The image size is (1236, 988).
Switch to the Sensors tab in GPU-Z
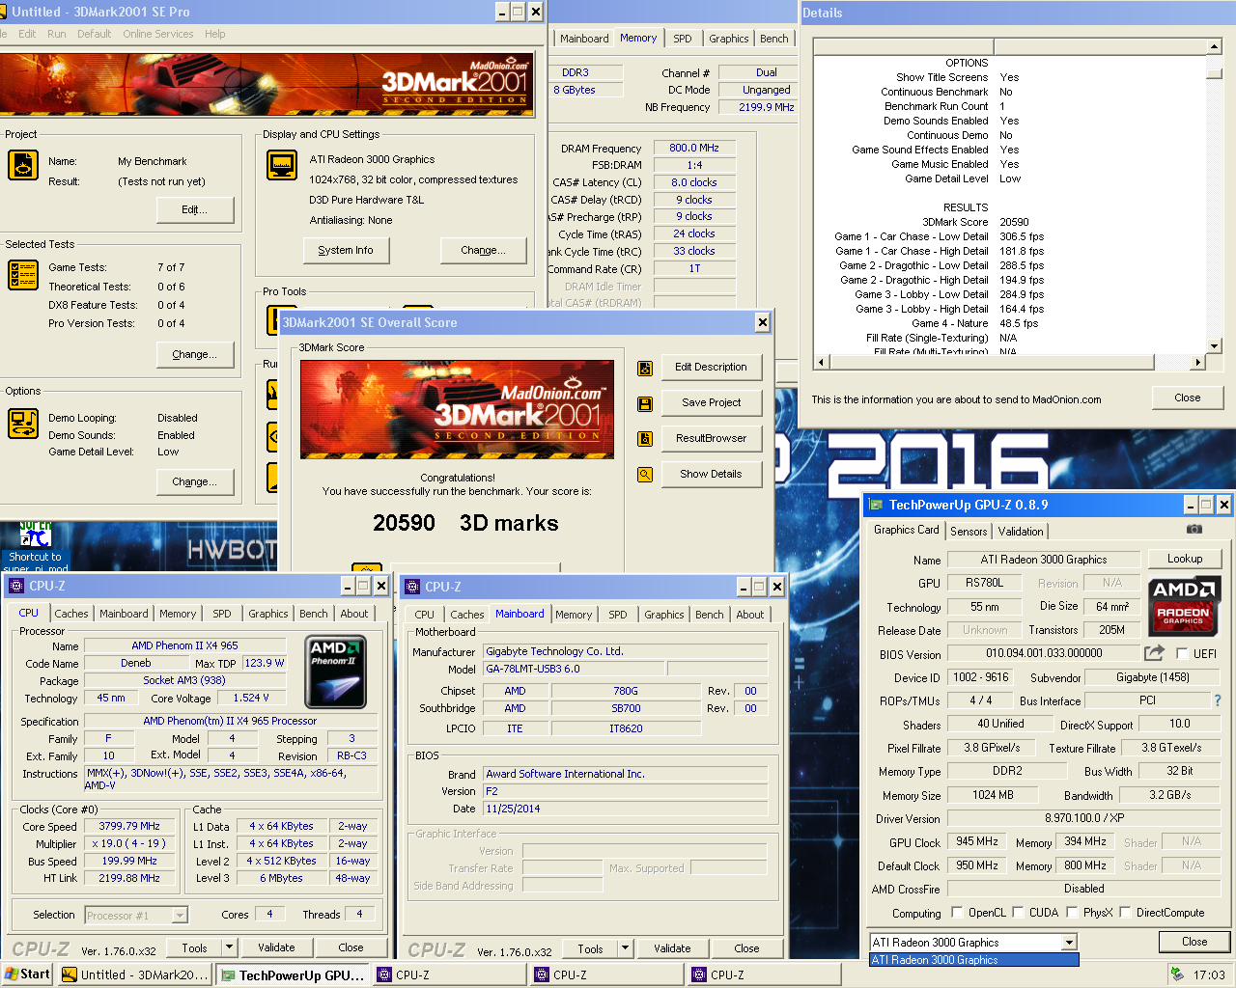point(969,532)
